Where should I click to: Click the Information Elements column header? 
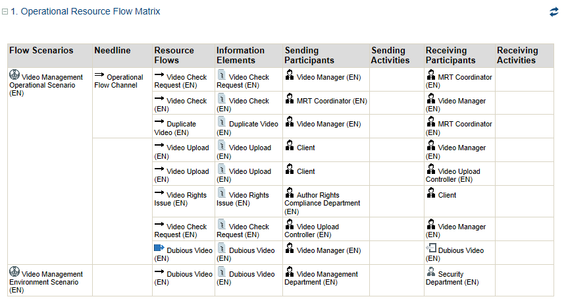(240, 55)
